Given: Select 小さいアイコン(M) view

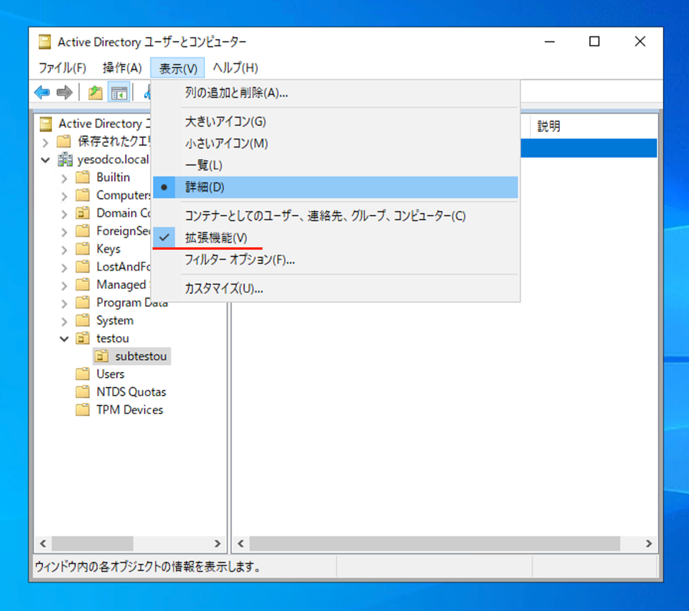Looking at the screenshot, I should [335, 143].
